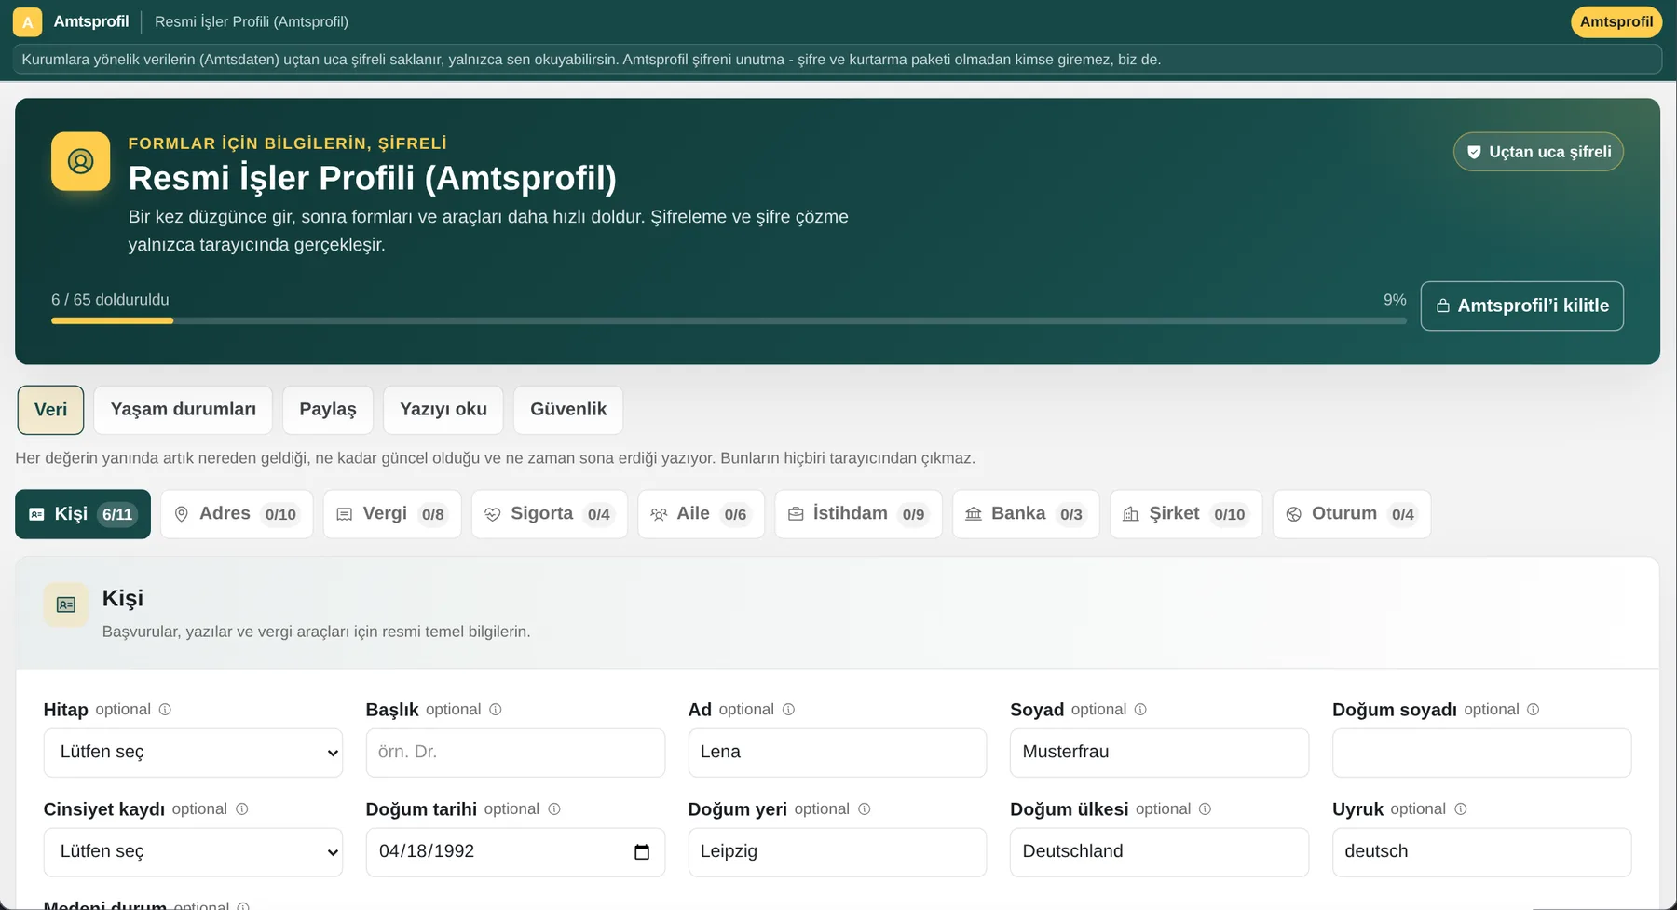
Task: Open the Banka 0/3 category
Action: 1026,514
